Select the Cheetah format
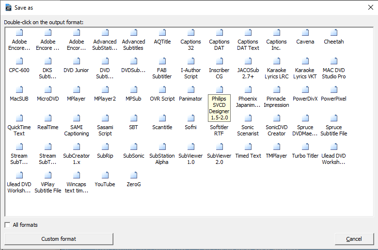Viewport: 378px width, 250px height. [334, 37]
